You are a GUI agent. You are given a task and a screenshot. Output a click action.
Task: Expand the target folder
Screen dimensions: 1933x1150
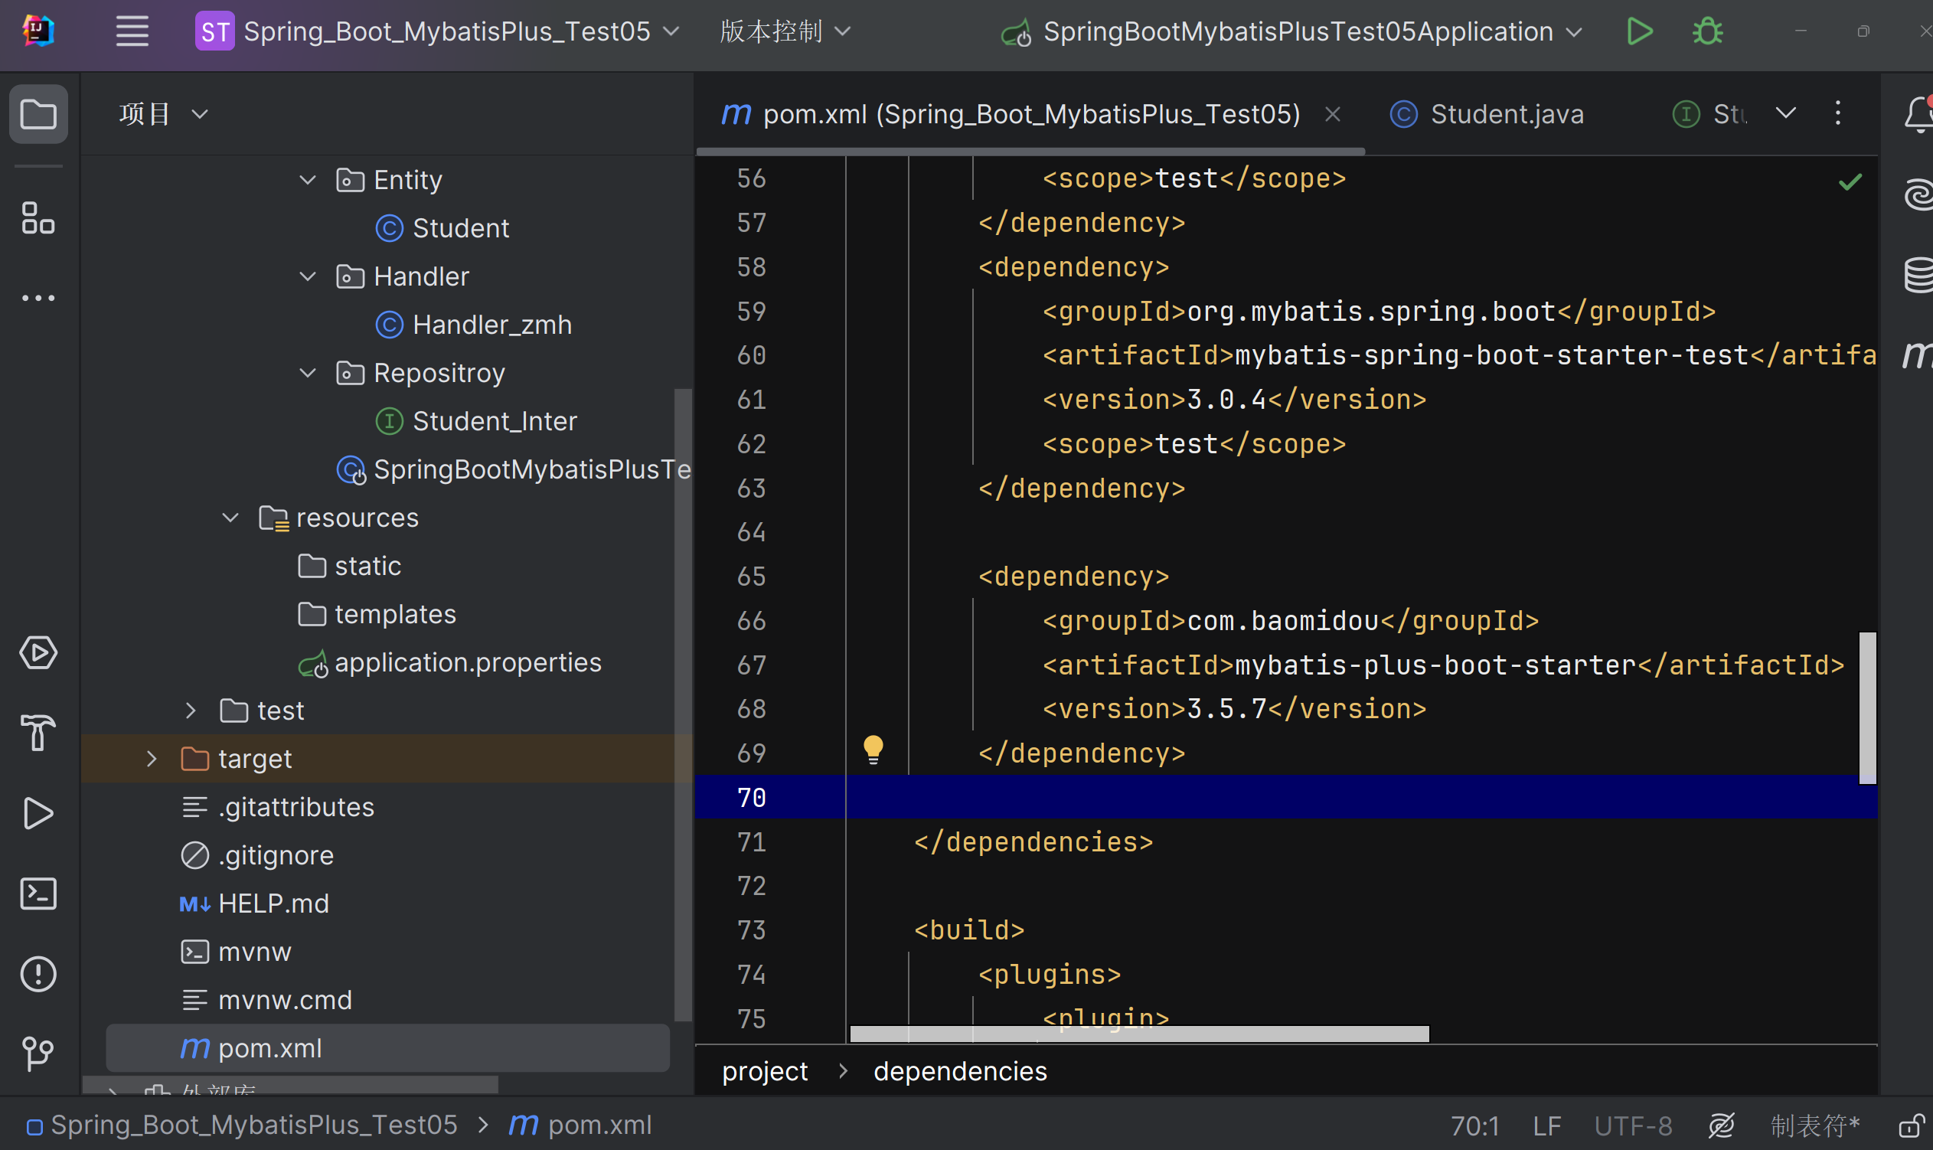(152, 759)
